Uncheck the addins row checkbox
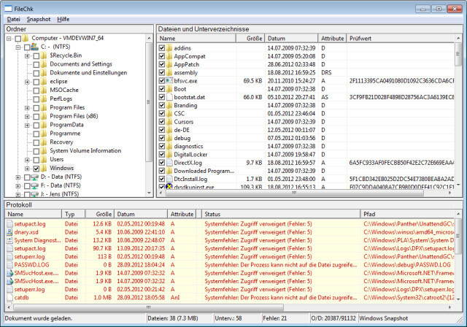467x327 pixels. coord(162,48)
